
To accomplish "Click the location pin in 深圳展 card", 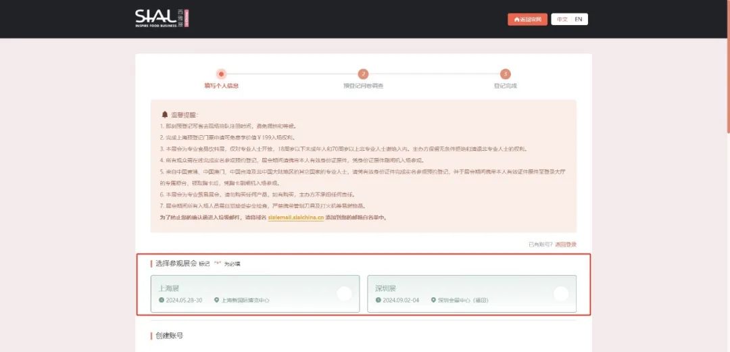I will (433, 300).
